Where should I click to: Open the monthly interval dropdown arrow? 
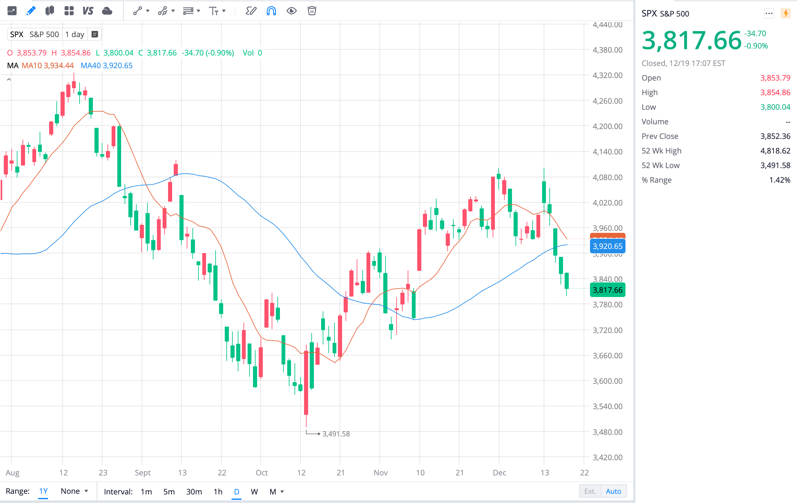[282, 491]
